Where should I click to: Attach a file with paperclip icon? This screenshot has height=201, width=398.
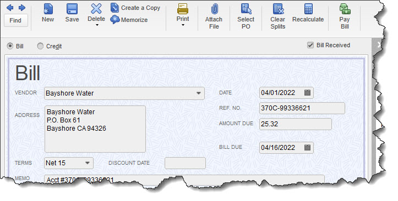[214, 9]
